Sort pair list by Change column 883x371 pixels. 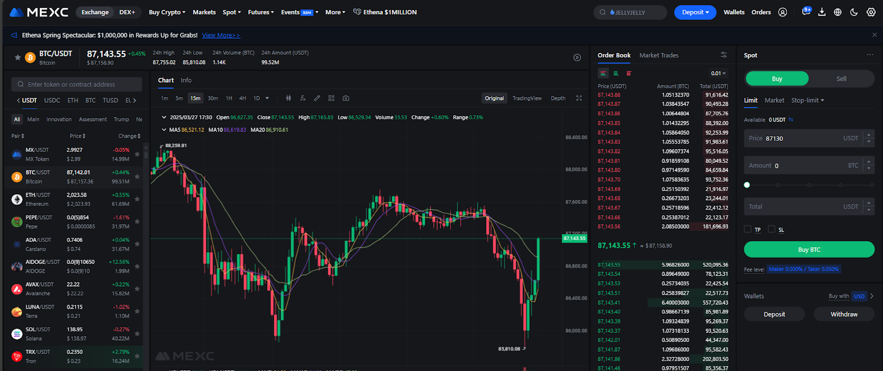pos(129,136)
